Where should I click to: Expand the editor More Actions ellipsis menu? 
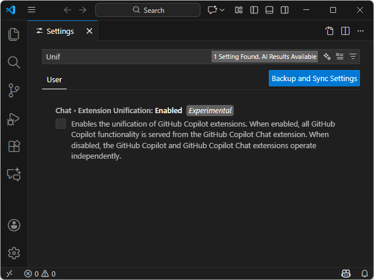(361, 31)
